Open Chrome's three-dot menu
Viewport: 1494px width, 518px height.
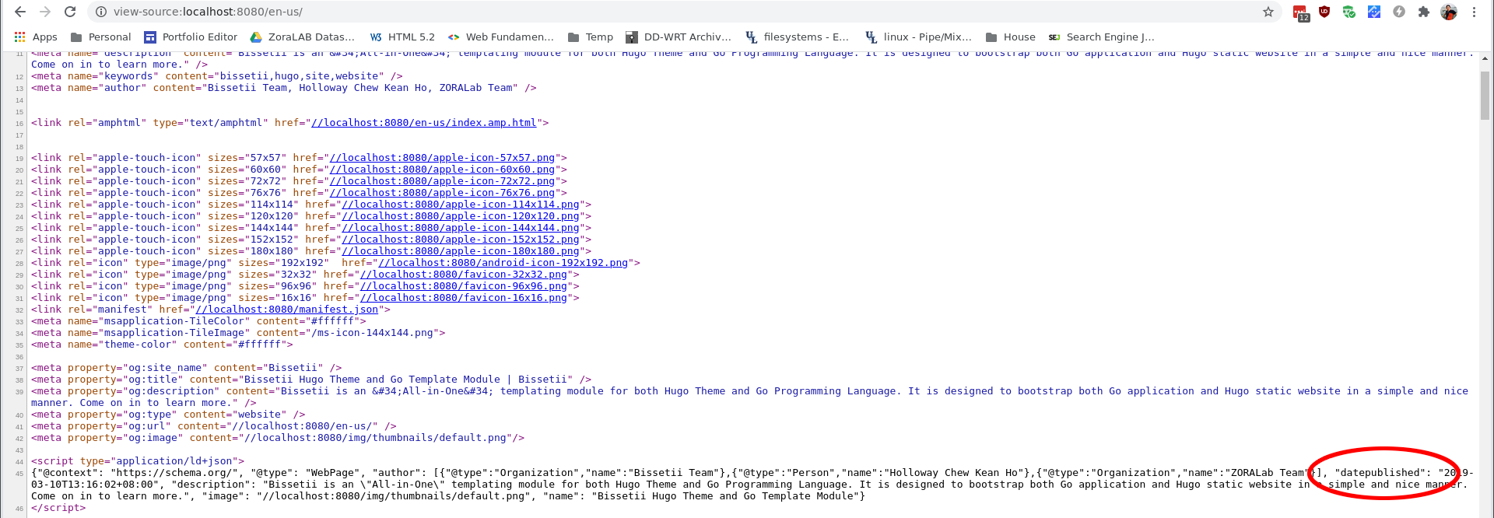1474,12
